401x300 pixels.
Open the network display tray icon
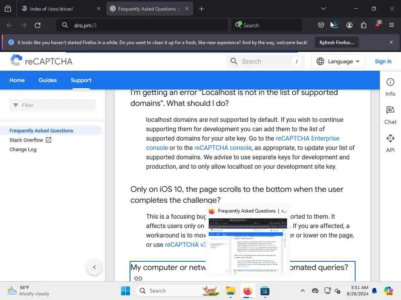pyautogui.click(x=327, y=291)
